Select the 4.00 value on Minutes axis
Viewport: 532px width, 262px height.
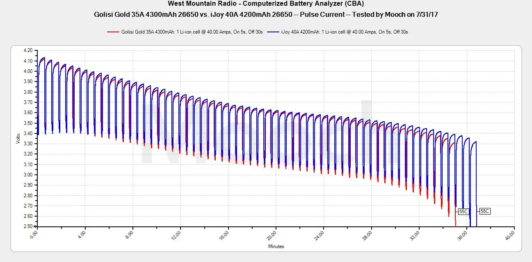click(x=82, y=234)
